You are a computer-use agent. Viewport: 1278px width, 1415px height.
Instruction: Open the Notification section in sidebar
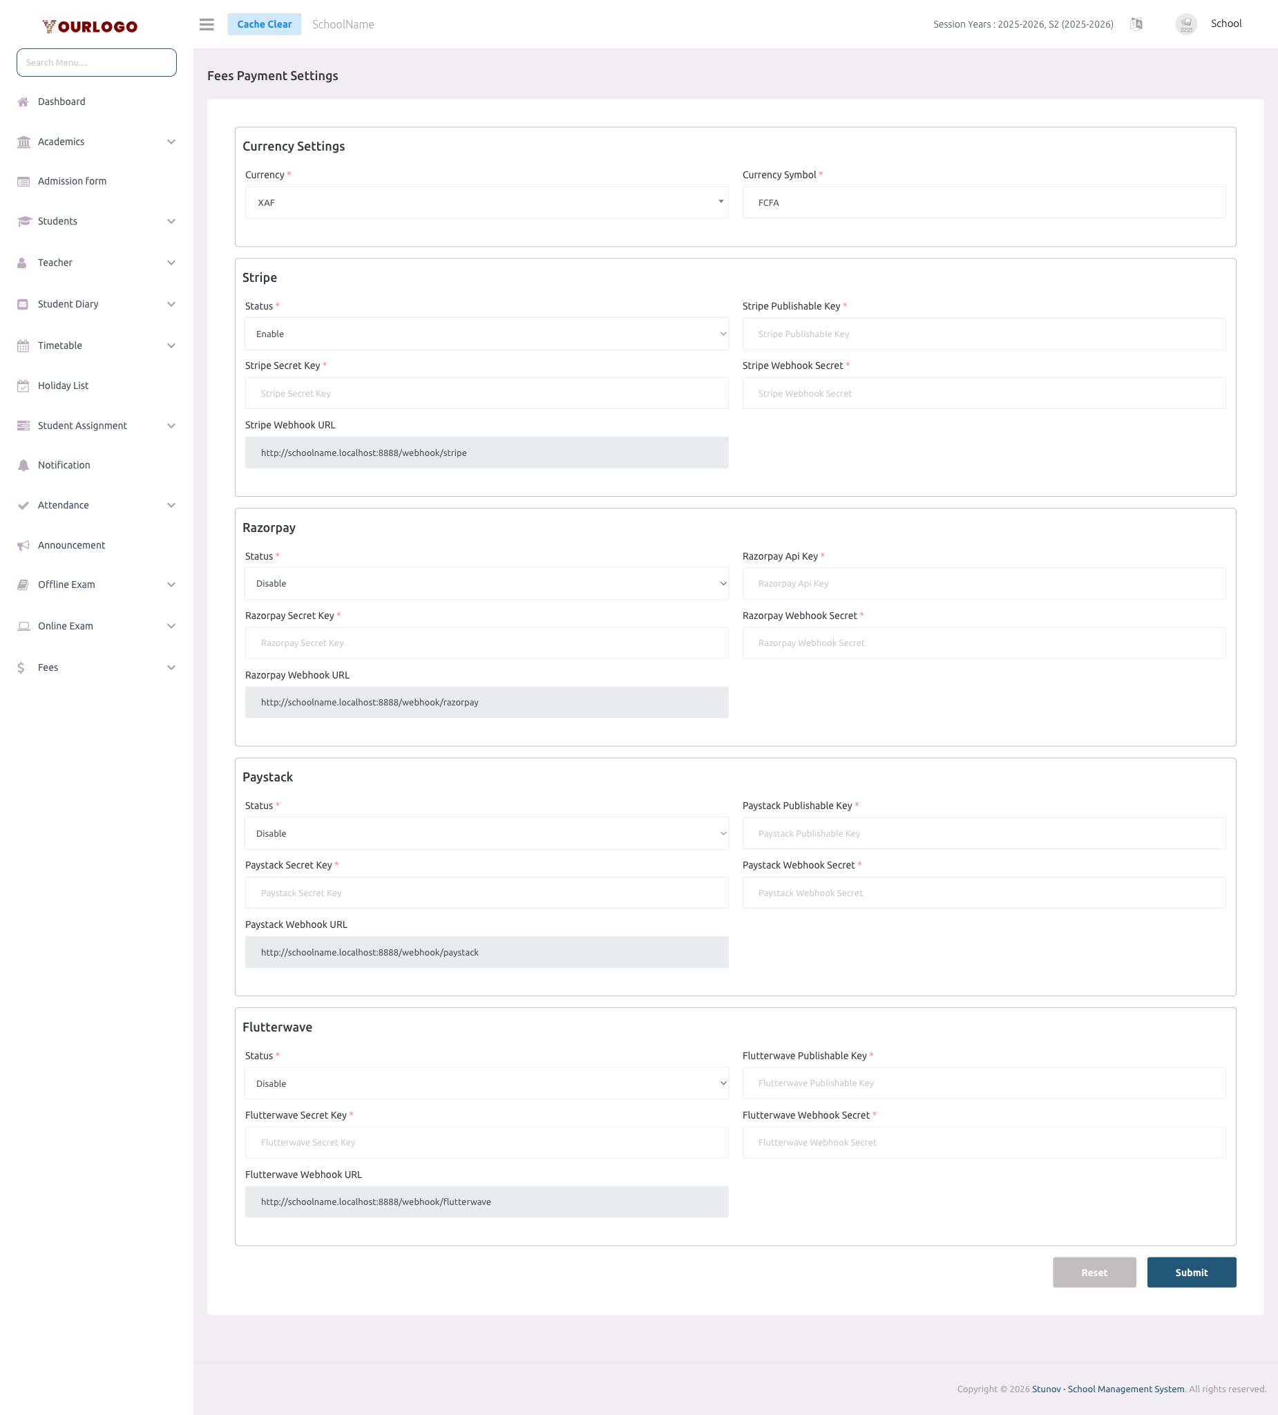(x=63, y=465)
